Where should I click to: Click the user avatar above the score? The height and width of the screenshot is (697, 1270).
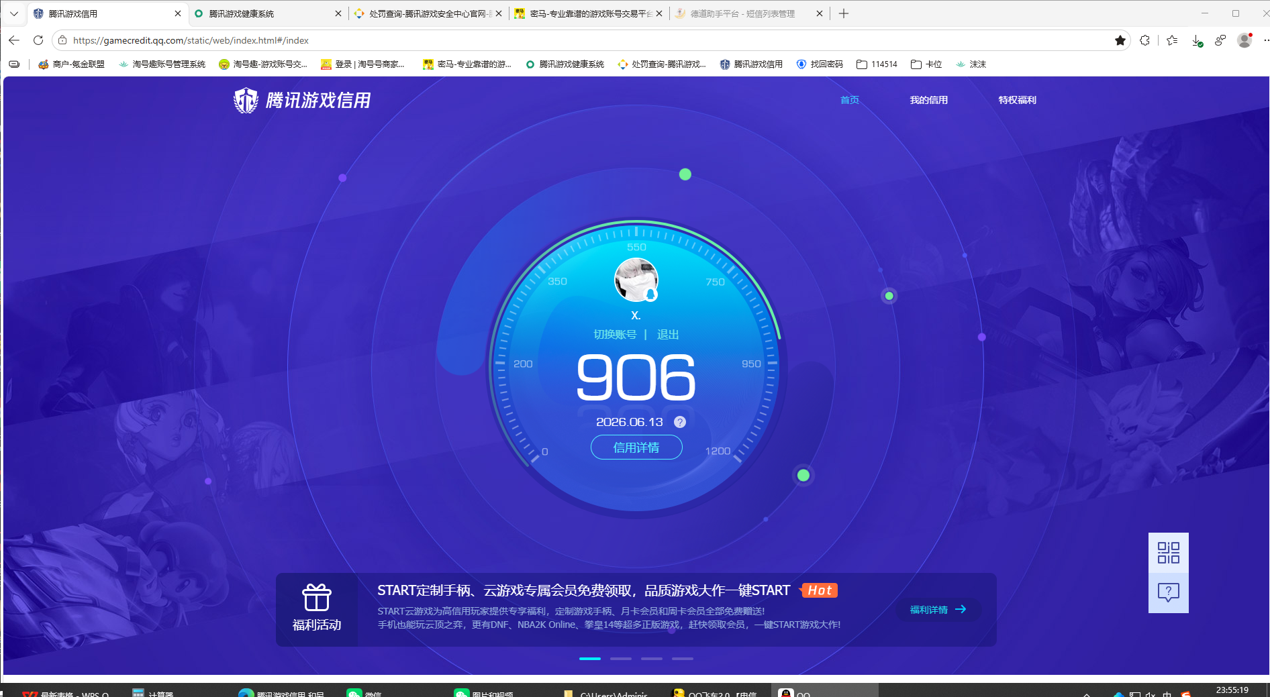tap(636, 280)
